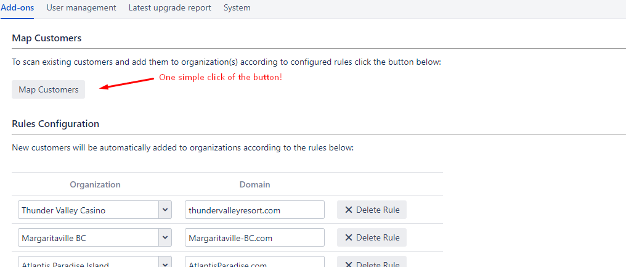Open the Add-ons tab
This screenshot has height=267, width=626.
tap(17, 8)
